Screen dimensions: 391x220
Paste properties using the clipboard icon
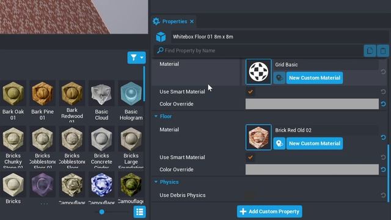[x=383, y=51]
